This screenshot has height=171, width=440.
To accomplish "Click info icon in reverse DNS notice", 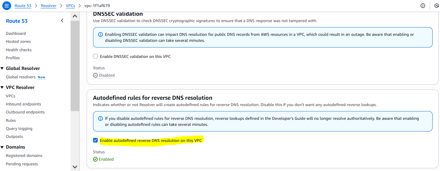I will point(100,118).
